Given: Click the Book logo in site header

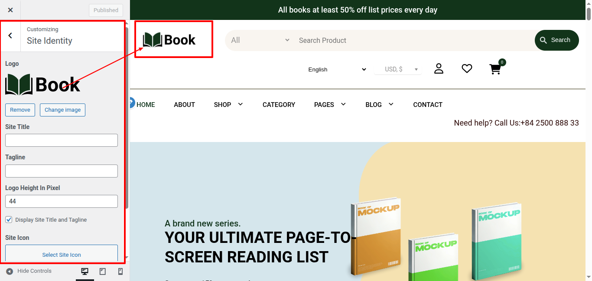Looking at the screenshot, I should (169, 40).
